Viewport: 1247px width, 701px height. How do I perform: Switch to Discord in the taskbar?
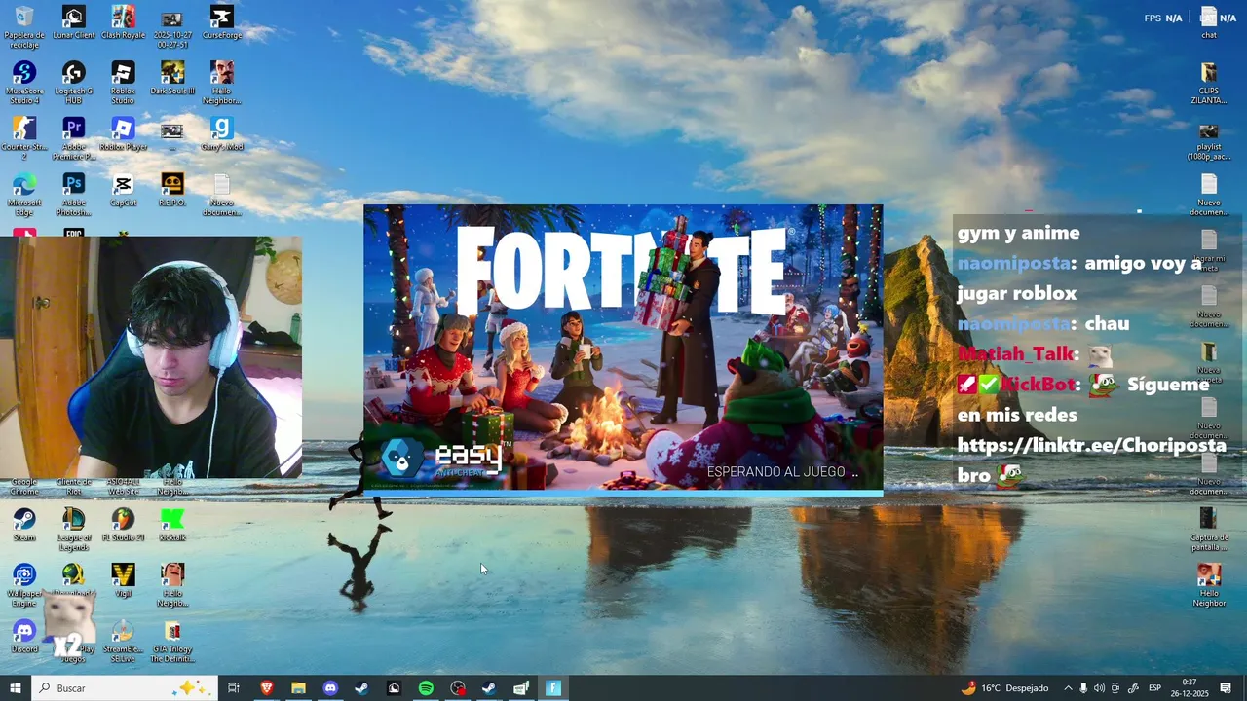click(x=330, y=688)
